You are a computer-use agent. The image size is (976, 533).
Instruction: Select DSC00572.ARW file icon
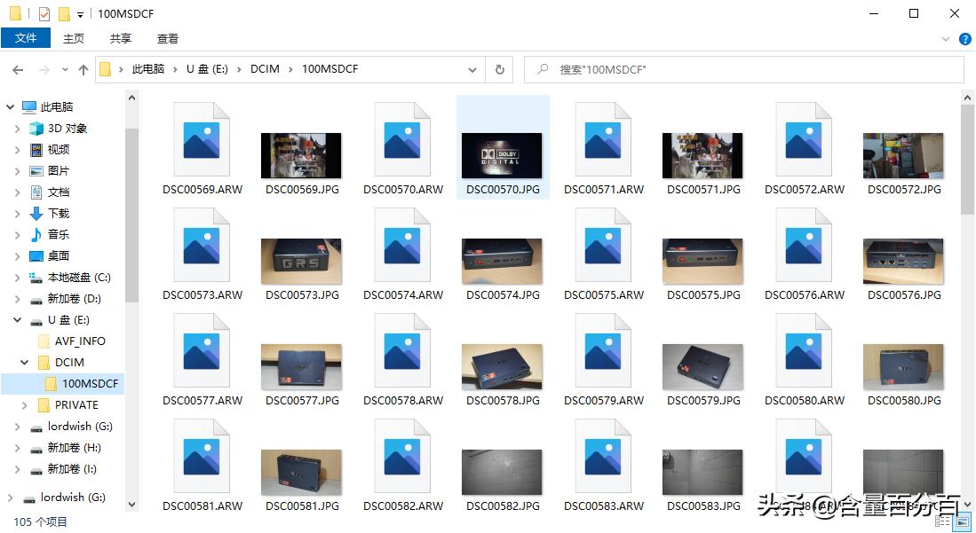804,140
